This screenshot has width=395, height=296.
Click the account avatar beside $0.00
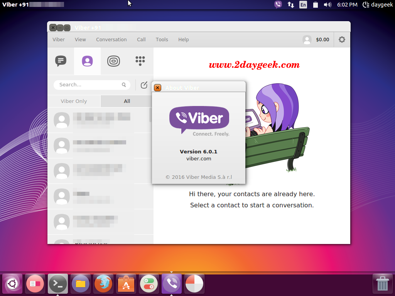click(x=307, y=40)
